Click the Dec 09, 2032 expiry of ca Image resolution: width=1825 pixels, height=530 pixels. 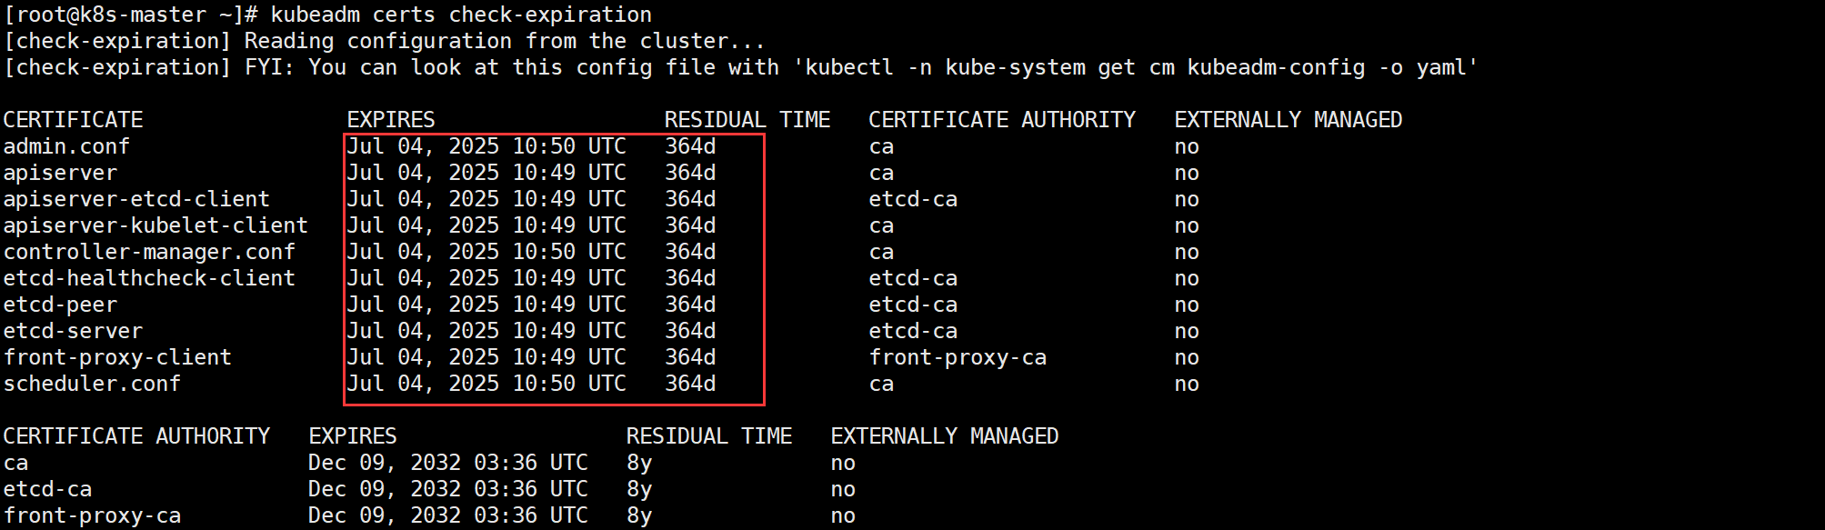pyautogui.click(x=447, y=463)
